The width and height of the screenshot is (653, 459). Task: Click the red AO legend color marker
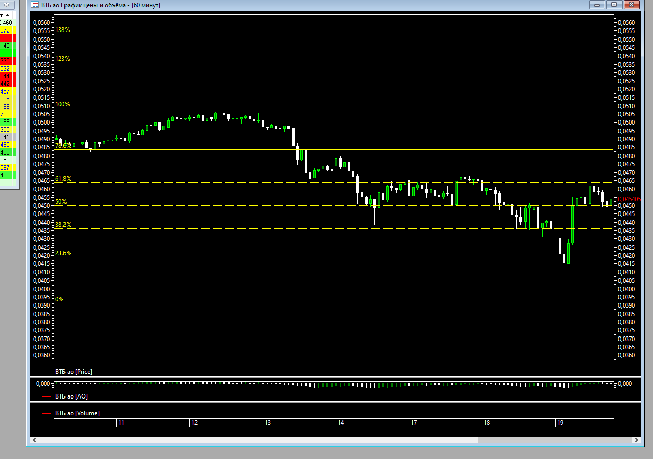(47, 396)
